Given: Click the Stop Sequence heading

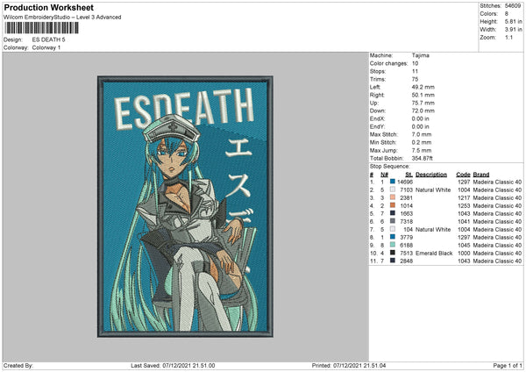Looking at the screenshot, I should click(390, 167).
